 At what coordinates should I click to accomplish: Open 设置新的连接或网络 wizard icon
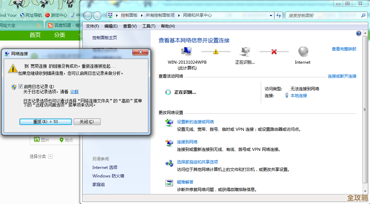(x=169, y=123)
